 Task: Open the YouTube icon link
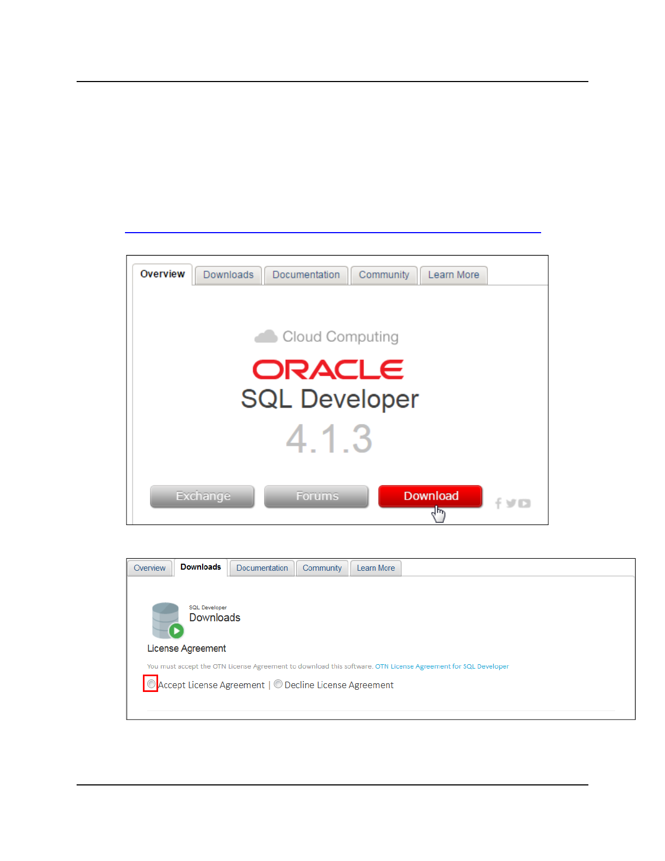point(524,503)
